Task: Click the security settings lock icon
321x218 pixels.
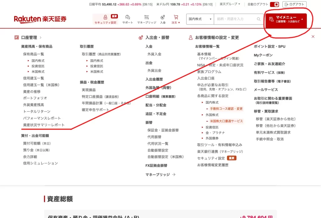Action: (105, 17)
